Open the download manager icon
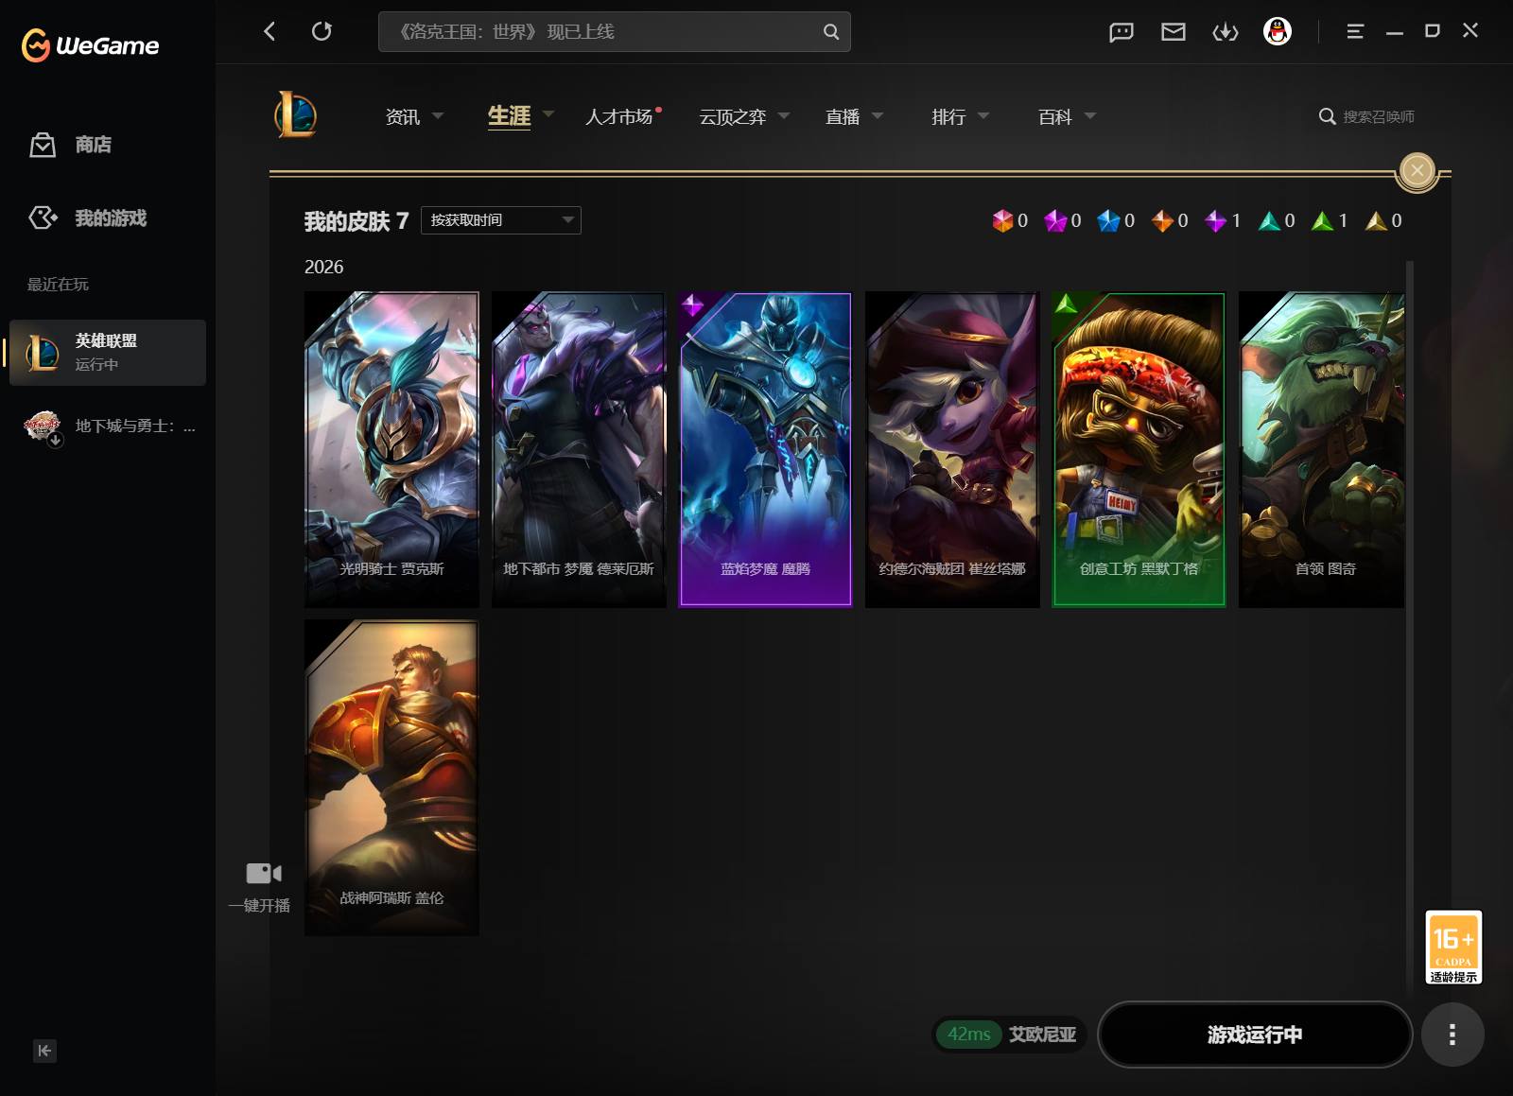 pos(1226,32)
